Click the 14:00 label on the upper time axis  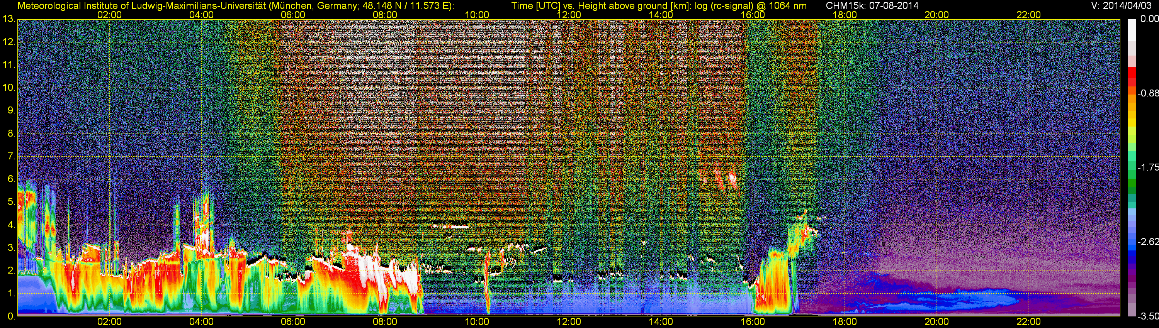click(x=661, y=15)
